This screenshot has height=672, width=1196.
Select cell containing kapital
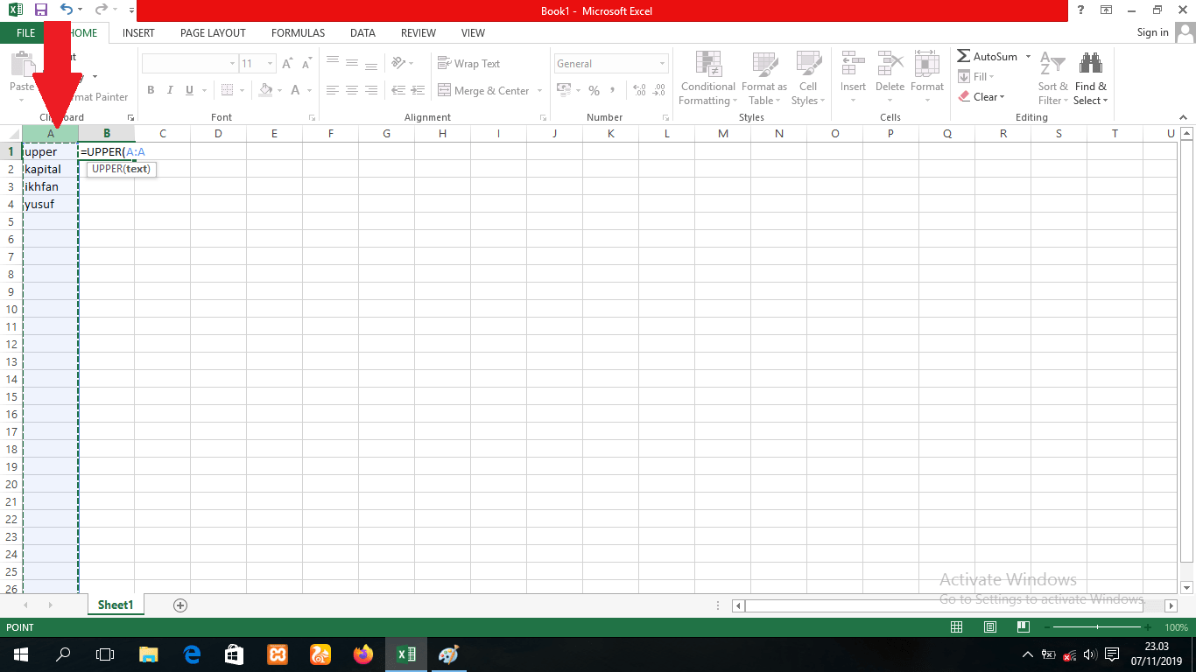coord(51,169)
